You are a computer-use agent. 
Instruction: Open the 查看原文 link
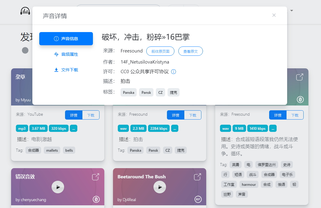pyautogui.click(x=190, y=51)
